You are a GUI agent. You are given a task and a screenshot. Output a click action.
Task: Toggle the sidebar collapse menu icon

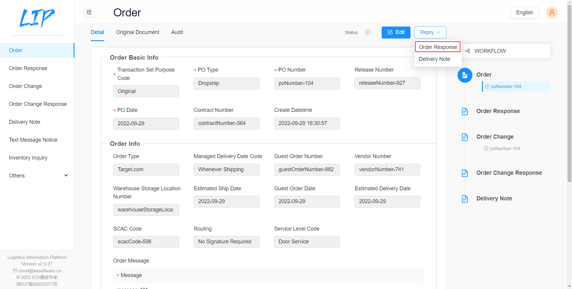click(89, 13)
